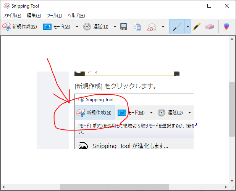Click the horizontal scrollbar left arrow
This screenshot has height=191, width=236.
point(4,187)
